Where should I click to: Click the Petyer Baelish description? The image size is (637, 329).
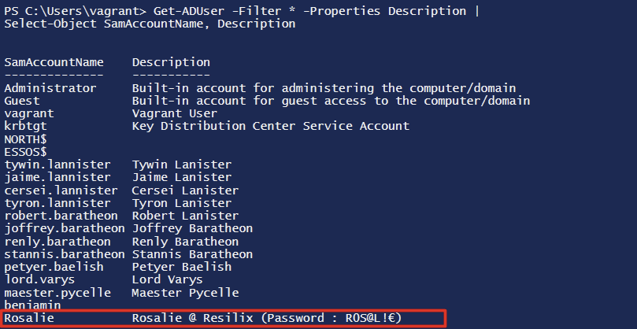[182, 267]
